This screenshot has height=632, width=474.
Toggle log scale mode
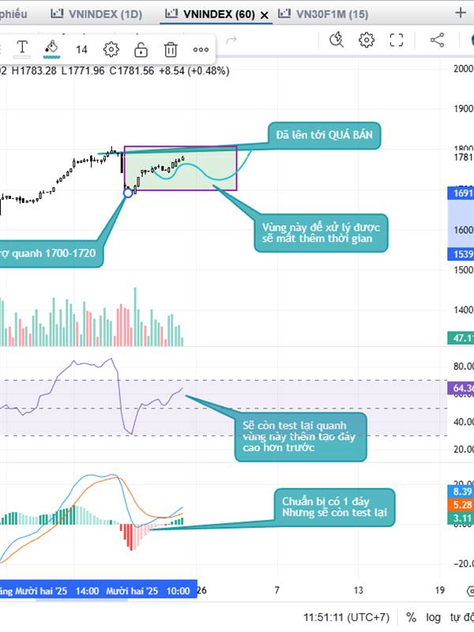coord(433,617)
